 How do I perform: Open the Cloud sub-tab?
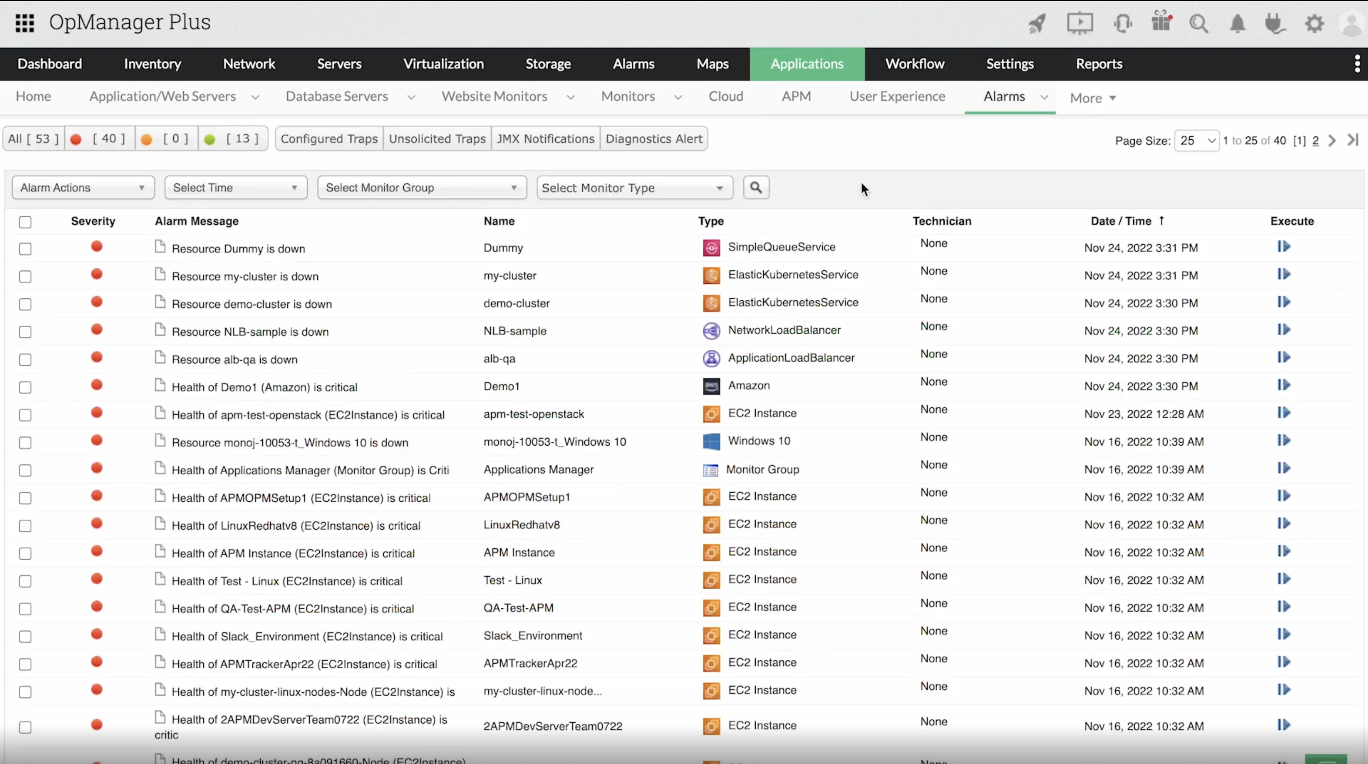725,96
